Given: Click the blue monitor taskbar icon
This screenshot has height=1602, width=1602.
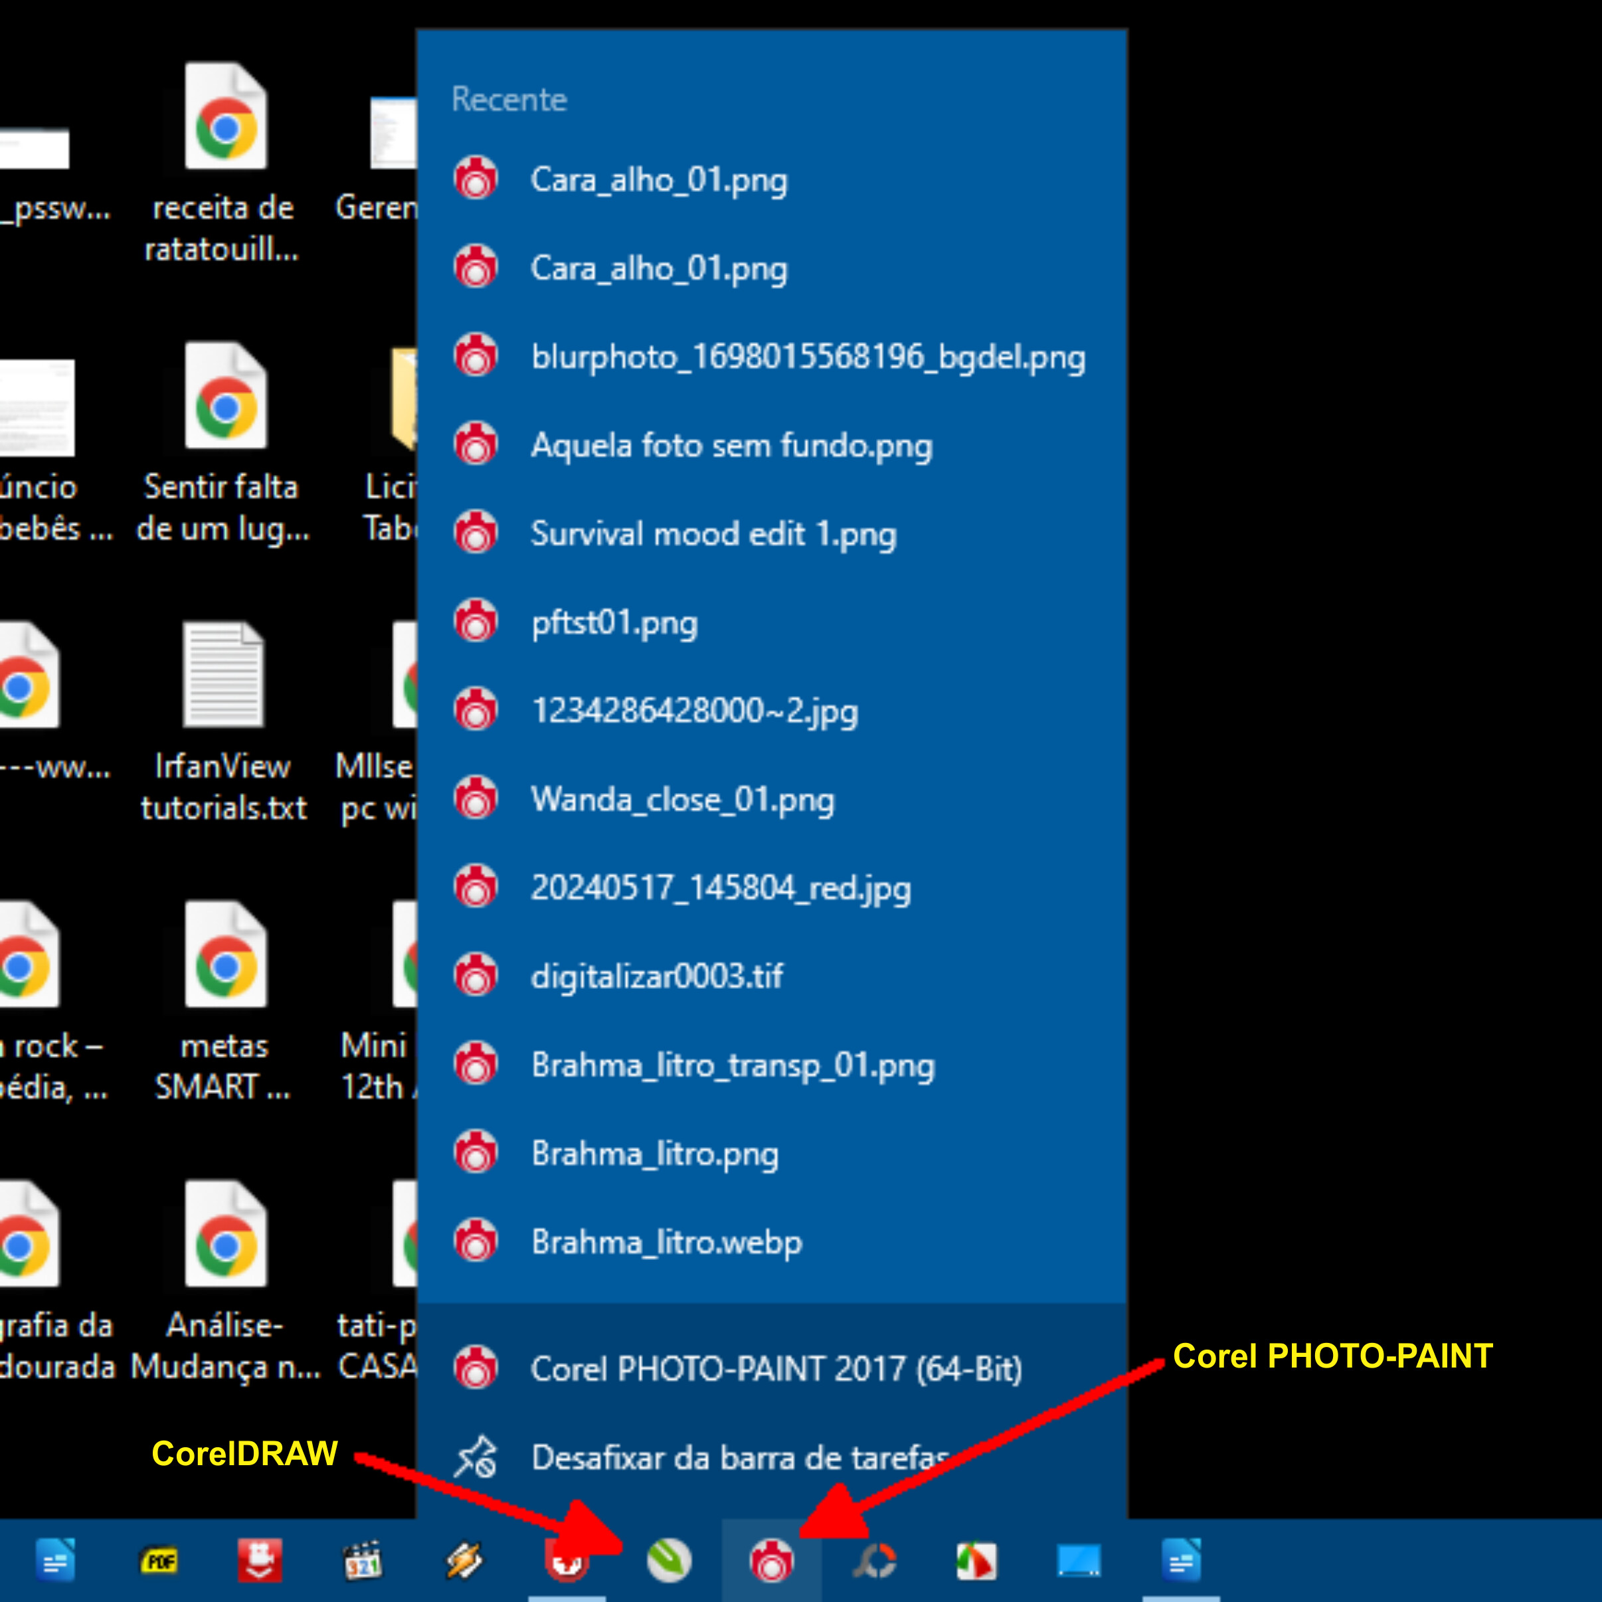Looking at the screenshot, I should coord(1078,1561).
